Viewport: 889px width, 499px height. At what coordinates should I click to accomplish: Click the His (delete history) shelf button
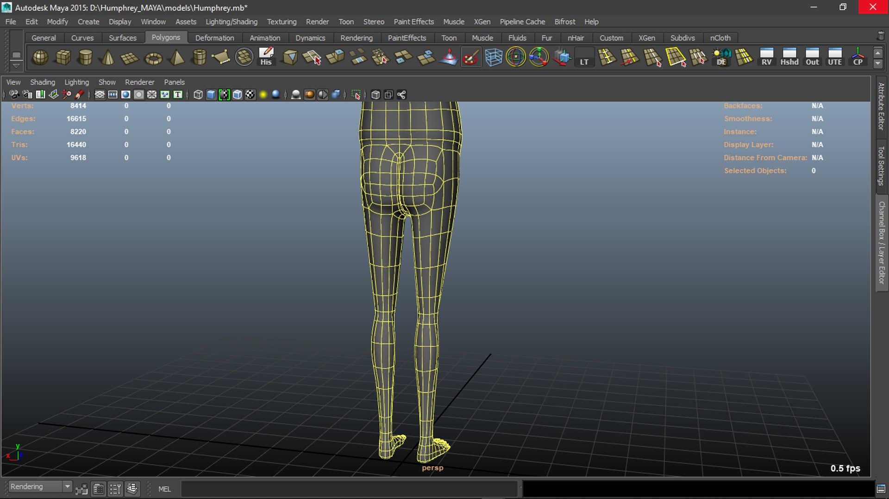[266, 57]
